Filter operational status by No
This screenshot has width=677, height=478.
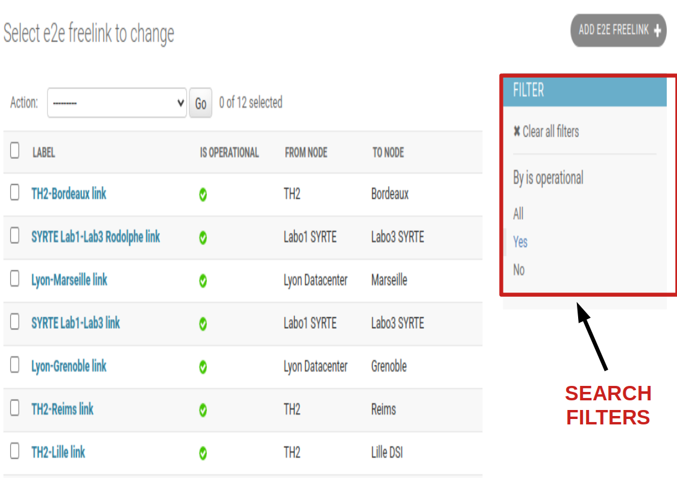click(519, 270)
